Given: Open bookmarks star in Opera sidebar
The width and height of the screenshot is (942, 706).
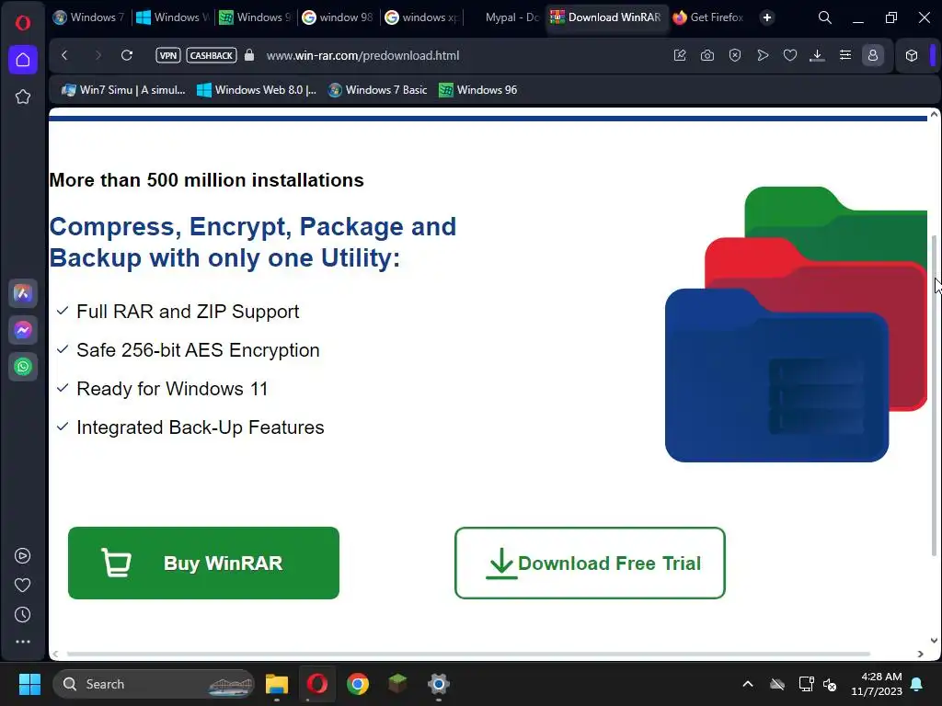Looking at the screenshot, I should point(23,97).
